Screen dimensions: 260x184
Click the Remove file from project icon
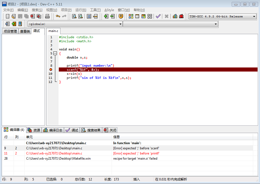(112, 16)
